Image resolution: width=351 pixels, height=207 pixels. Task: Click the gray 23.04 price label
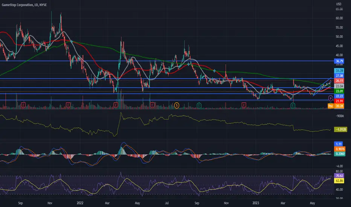(x=339, y=86)
